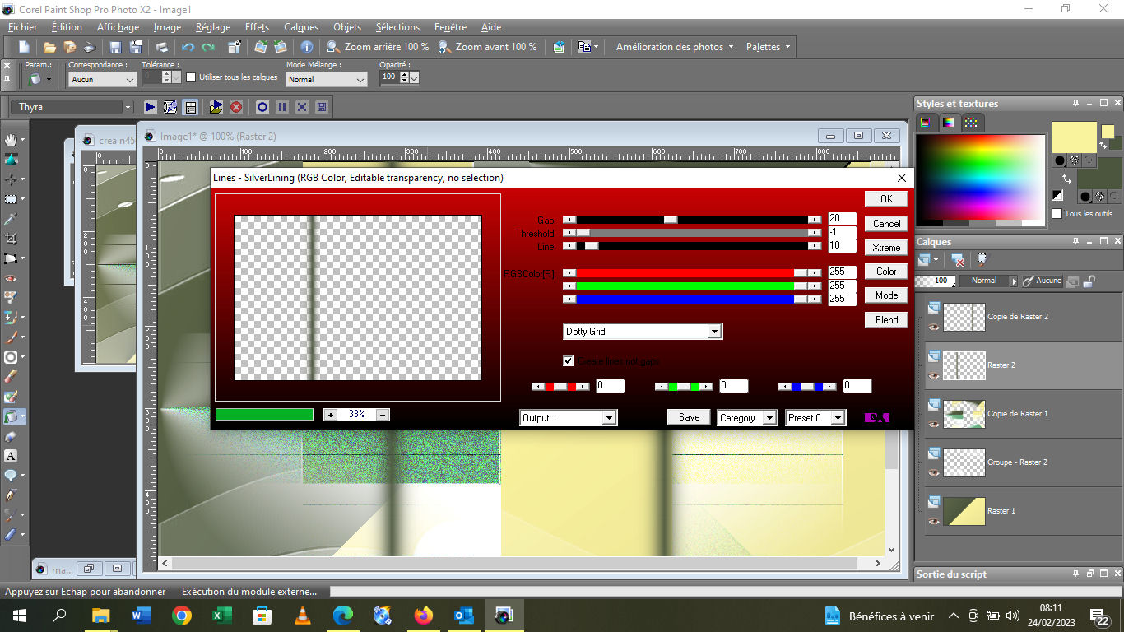Click Cancel in Lines dialog
Screen dimensions: 1124x632
coord(886,223)
